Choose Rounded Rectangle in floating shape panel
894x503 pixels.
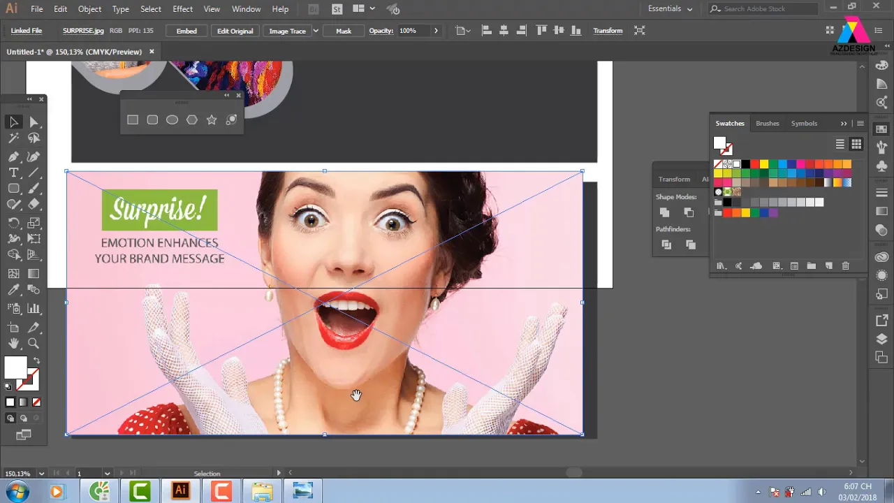coord(152,120)
